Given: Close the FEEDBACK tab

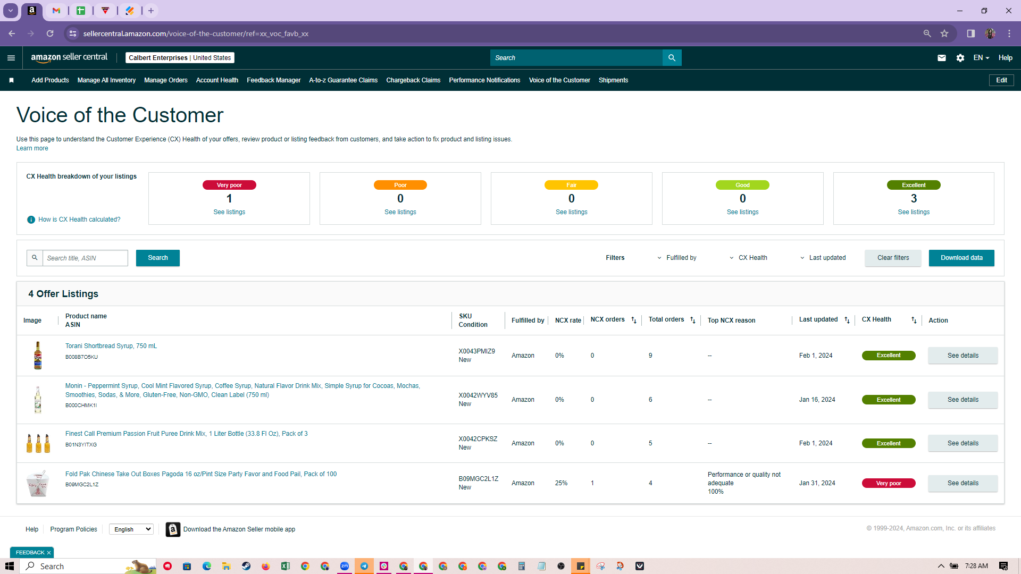Looking at the screenshot, I should [x=48, y=553].
